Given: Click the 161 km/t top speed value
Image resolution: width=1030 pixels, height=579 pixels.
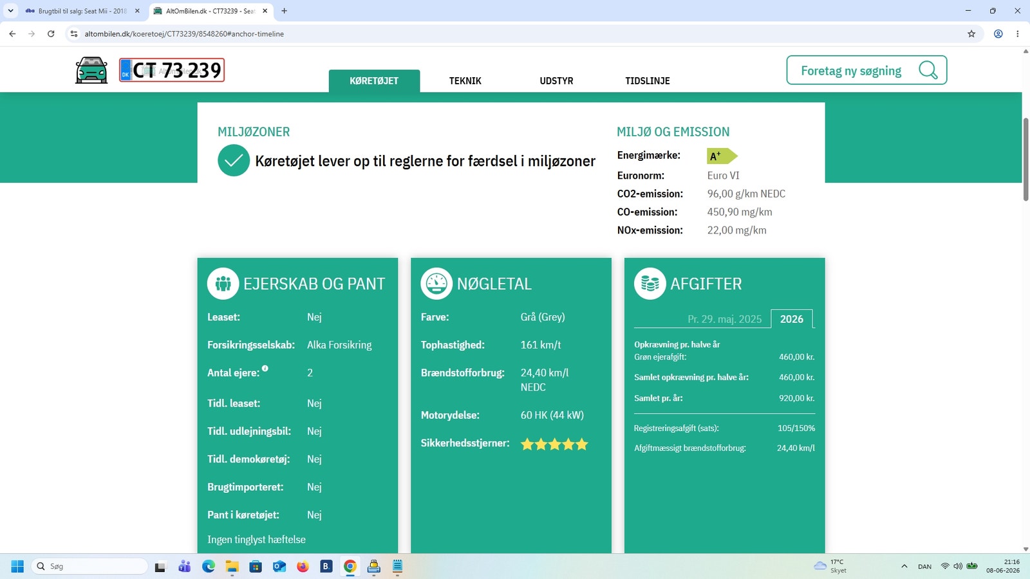Looking at the screenshot, I should tap(541, 345).
